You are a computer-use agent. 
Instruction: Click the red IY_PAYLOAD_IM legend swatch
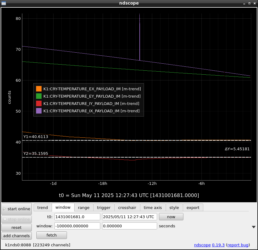click(x=39, y=103)
